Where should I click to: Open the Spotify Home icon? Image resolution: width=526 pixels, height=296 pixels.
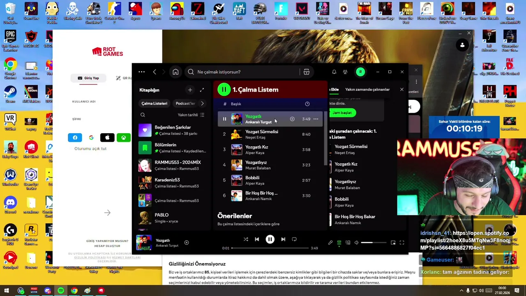pos(175,72)
